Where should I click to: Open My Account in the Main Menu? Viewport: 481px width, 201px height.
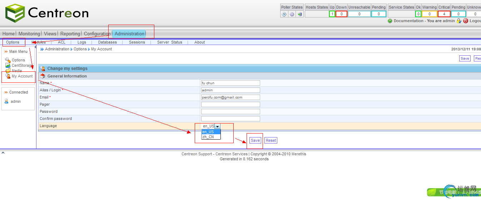coord(22,76)
